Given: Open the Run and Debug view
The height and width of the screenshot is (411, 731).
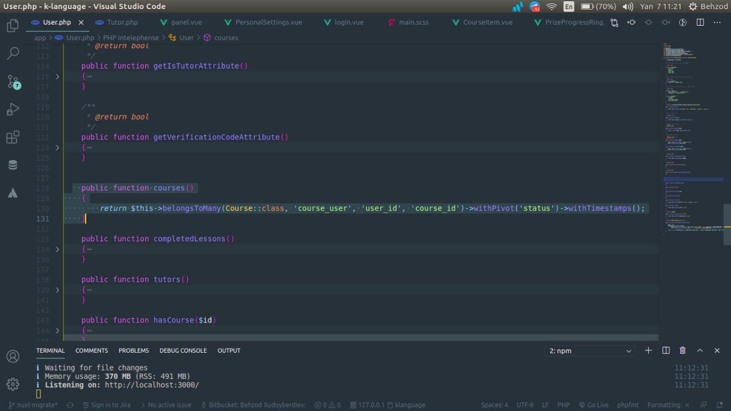Looking at the screenshot, I should point(13,109).
